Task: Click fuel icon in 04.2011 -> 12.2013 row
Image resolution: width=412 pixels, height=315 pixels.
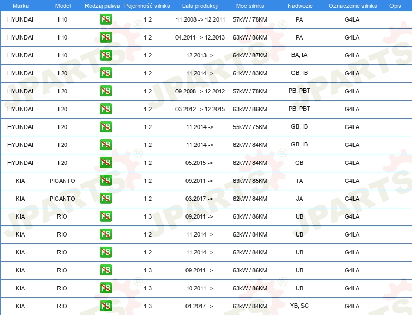Action: [105, 37]
